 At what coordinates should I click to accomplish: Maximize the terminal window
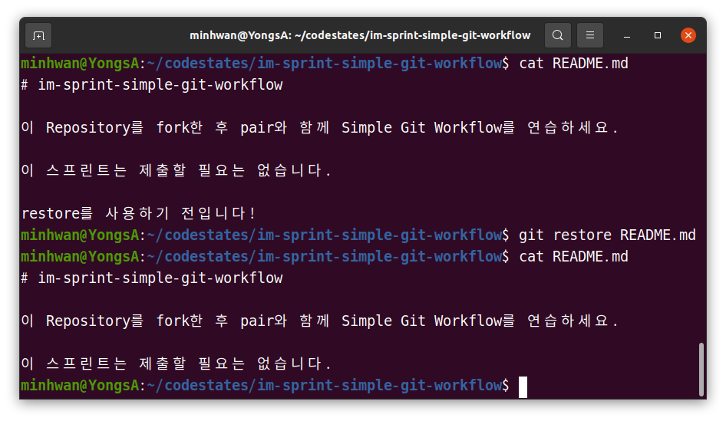click(x=658, y=35)
